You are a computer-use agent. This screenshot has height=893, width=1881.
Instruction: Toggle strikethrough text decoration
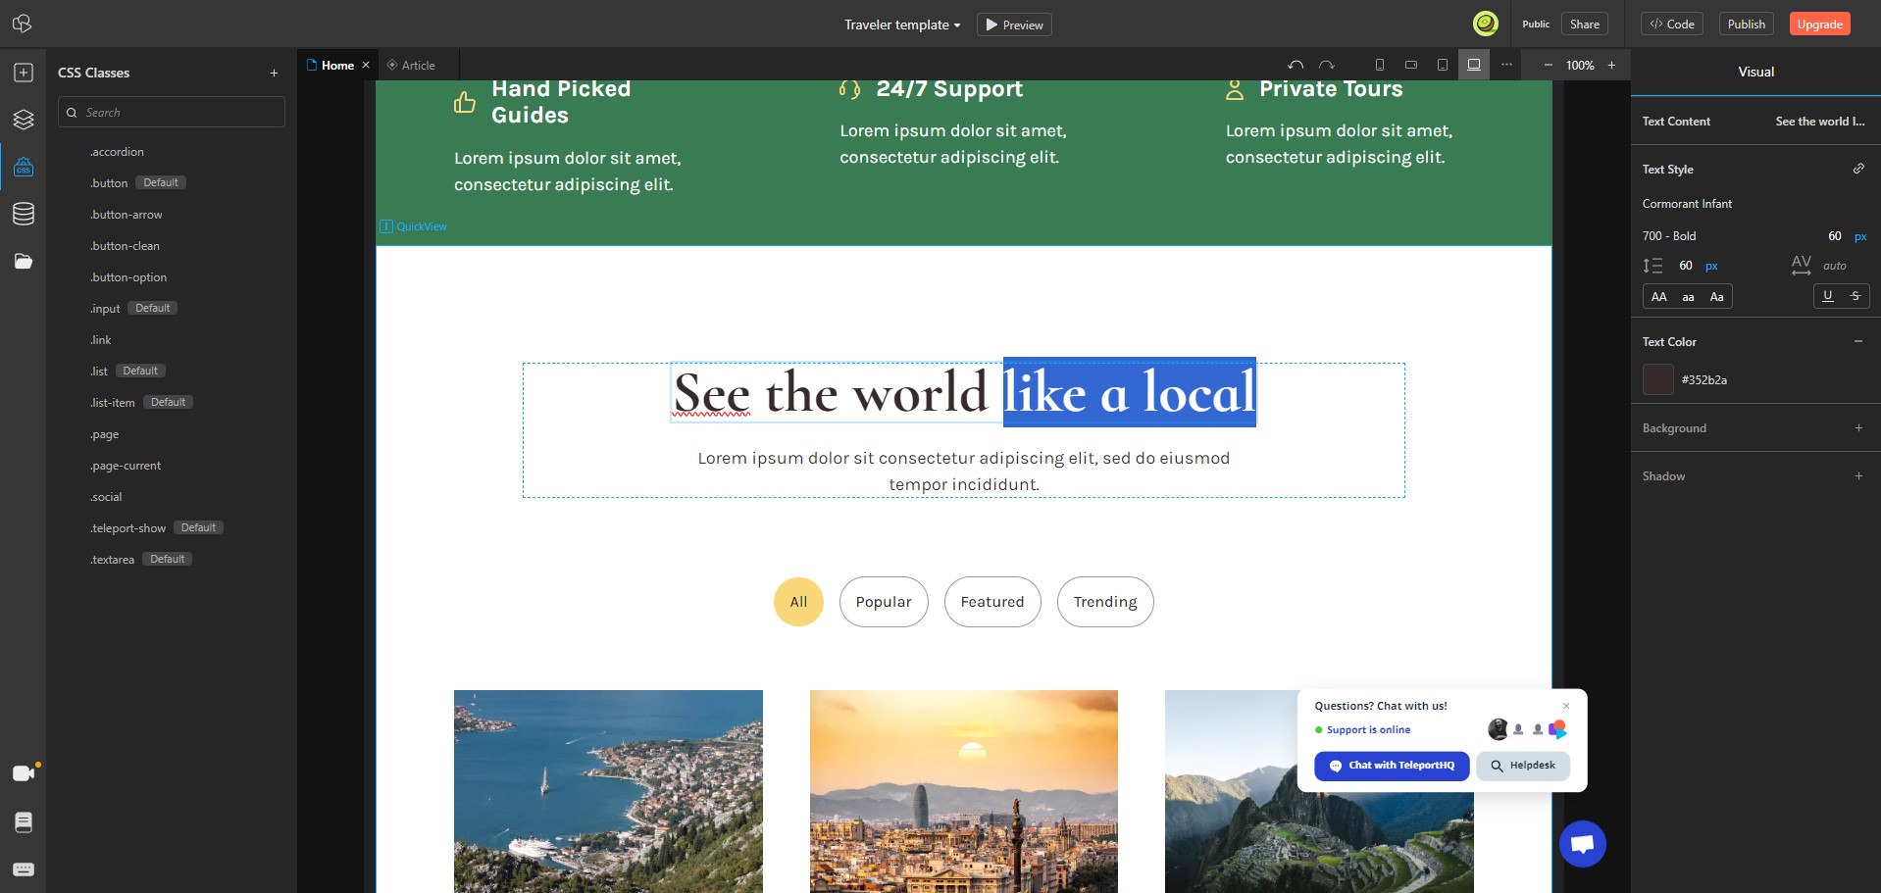(x=1856, y=296)
